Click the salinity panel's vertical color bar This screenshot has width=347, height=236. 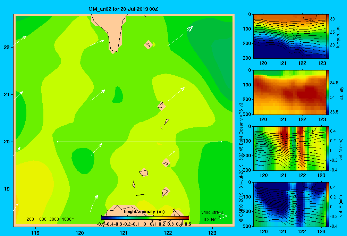point(328,92)
